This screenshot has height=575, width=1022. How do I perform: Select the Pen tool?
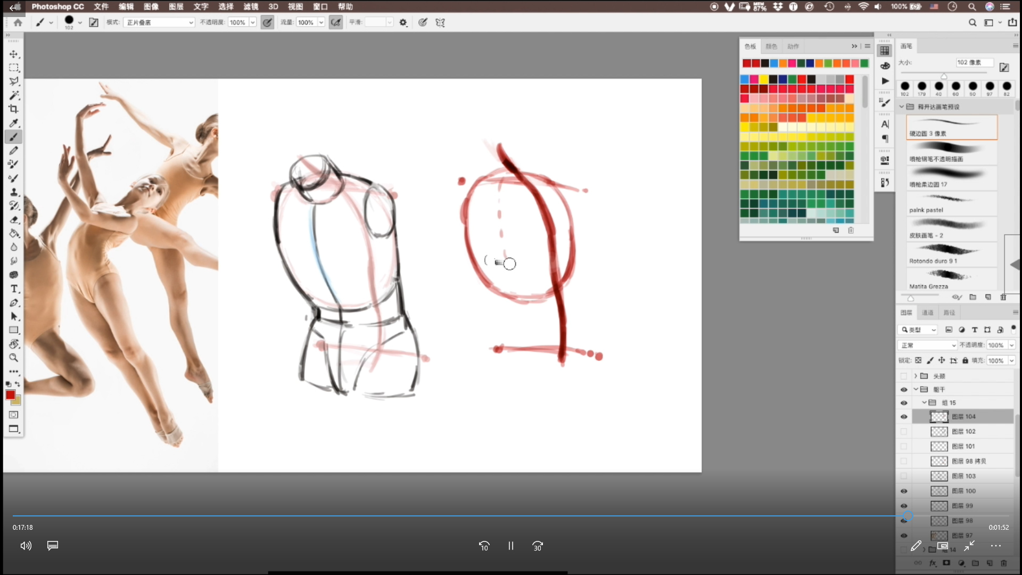pyautogui.click(x=14, y=302)
